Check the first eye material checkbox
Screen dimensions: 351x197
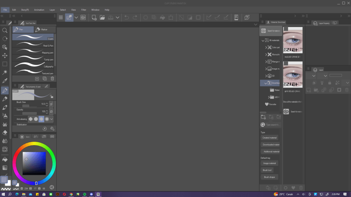click(286, 29)
